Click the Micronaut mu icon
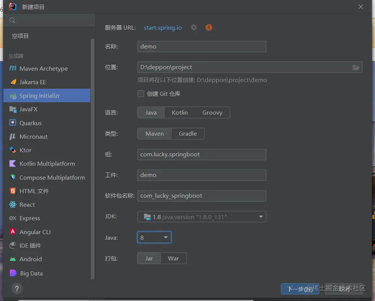The height and width of the screenshot is (301, 375). (x=12, y=137)
